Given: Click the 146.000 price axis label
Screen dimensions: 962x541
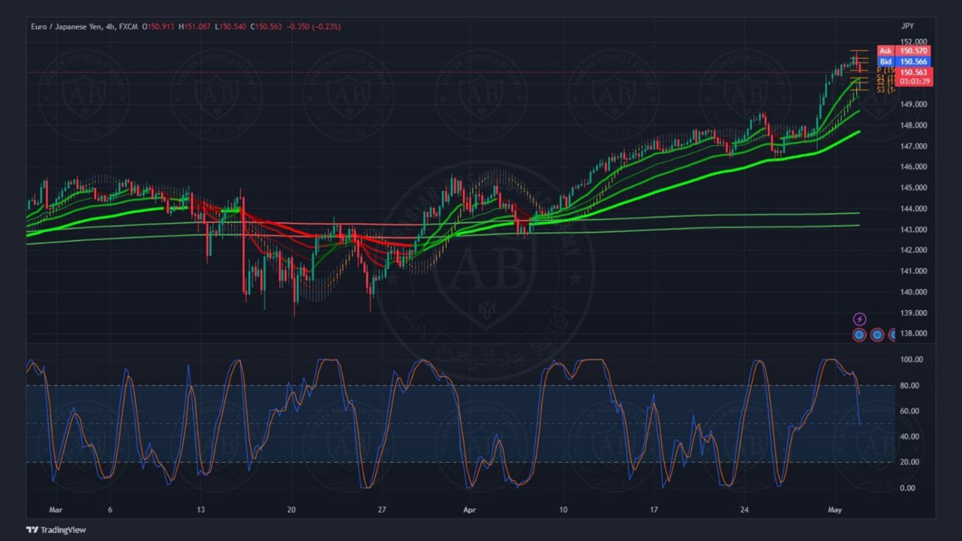Looking at the screenshot, I should click(x=913, y=167).
